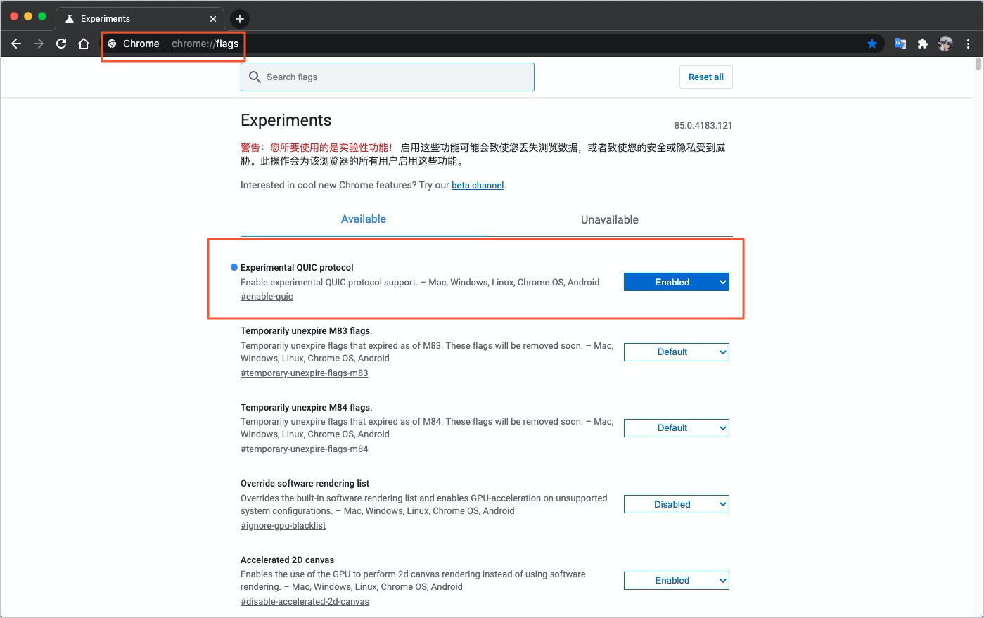Click the Reset all button

coord(706,77)
